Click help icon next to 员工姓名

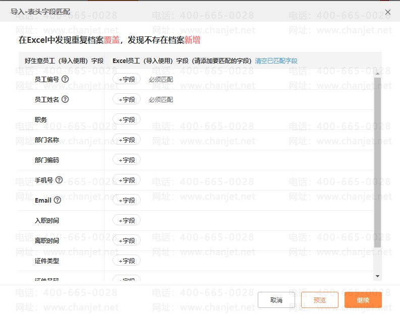pyautogui.click(x=65, y=99)
